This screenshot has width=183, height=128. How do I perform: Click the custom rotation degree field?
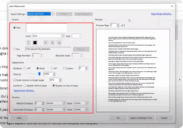[x=82, y=68]
